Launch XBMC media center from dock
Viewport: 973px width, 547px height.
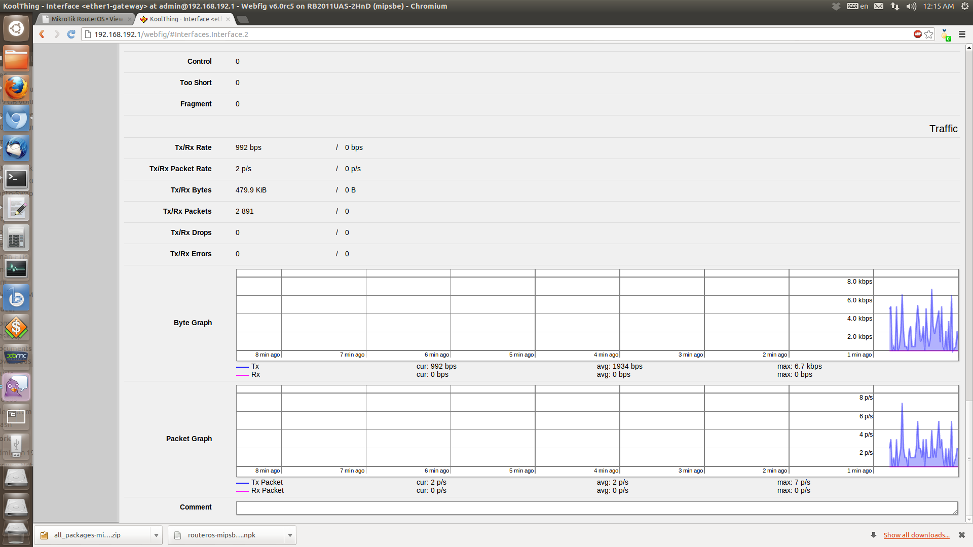coord(16,357)
